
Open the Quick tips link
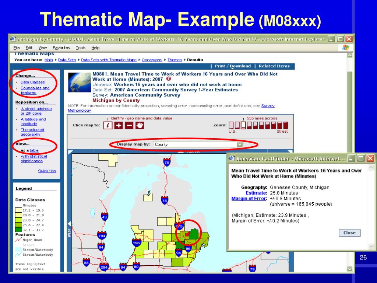point(47,171)
